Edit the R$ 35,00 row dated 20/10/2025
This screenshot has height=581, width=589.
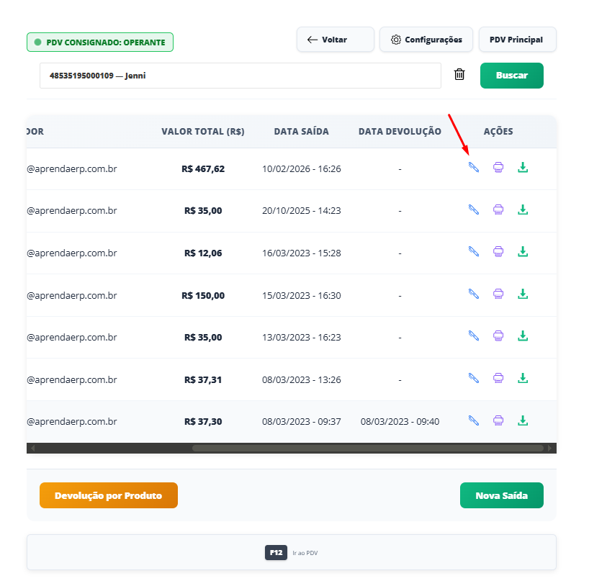pyautogui.click(x=473, y=210)
